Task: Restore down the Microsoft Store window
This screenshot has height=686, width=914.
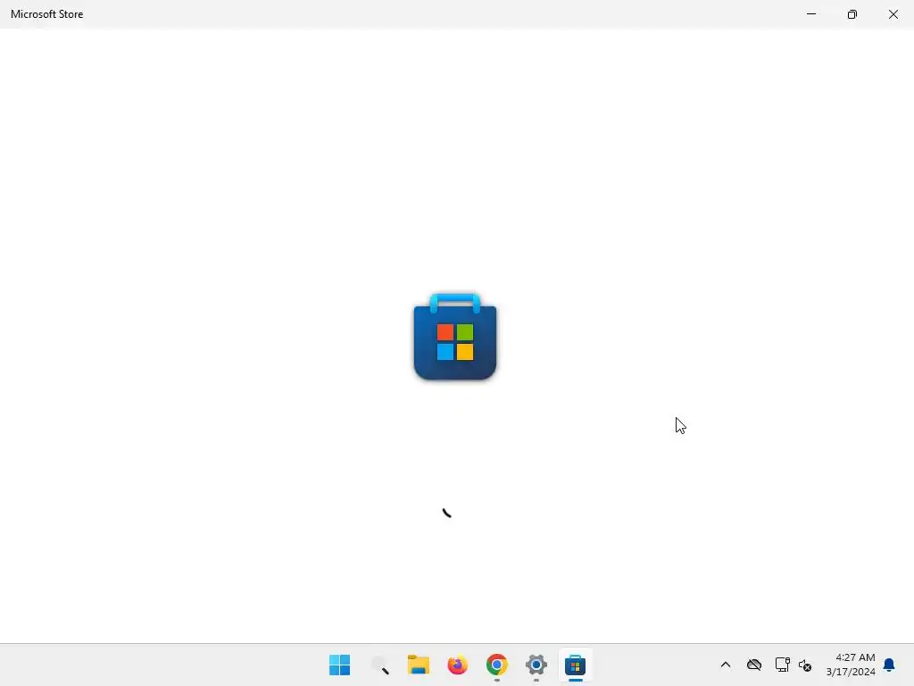Action: 852,14
